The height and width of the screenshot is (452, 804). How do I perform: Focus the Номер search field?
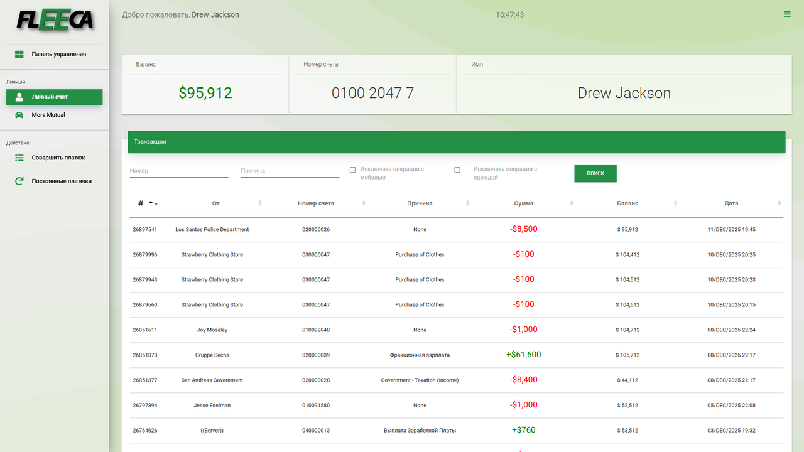tap(179, 171)
